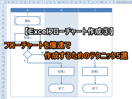132x99 pixels.
Task: Click the swimlane header labeled B
Action: pos(61,10)
